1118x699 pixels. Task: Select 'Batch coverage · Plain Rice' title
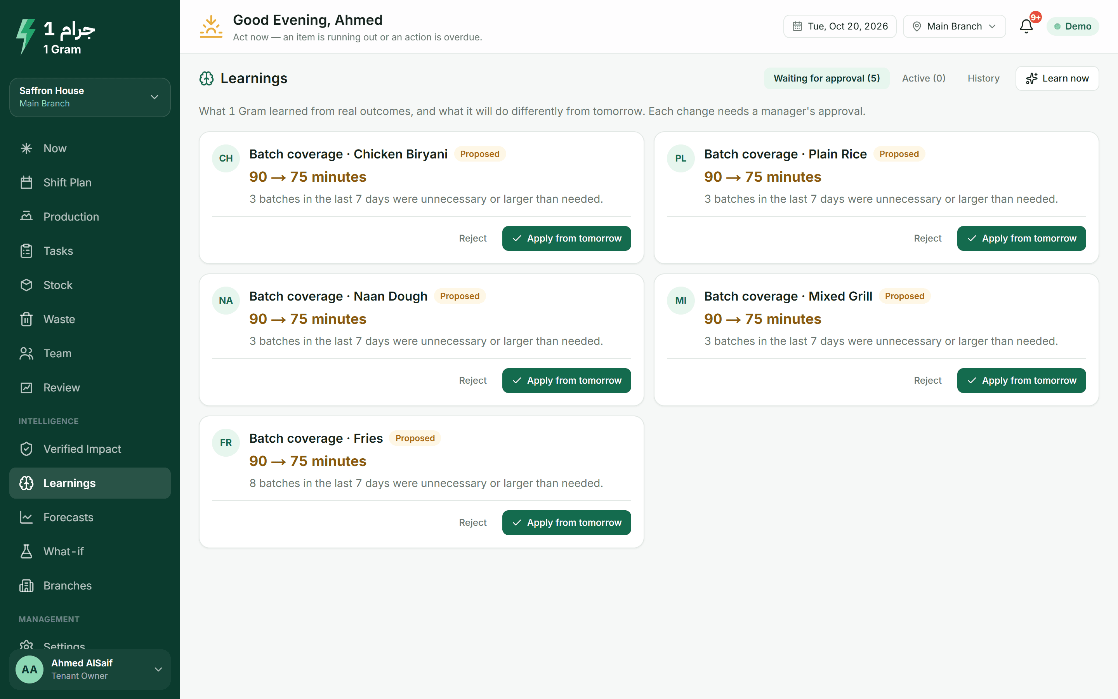click(785, 154)
